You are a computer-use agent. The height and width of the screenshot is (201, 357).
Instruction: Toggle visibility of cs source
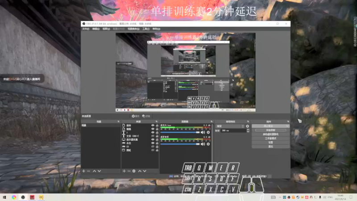153,147
